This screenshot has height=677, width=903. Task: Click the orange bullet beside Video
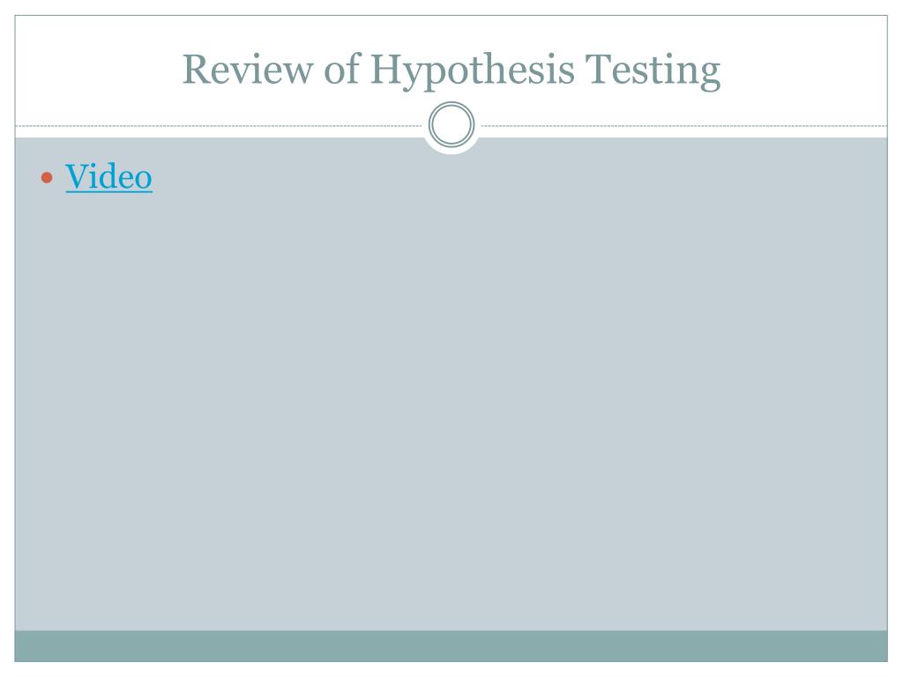[47, 178]
